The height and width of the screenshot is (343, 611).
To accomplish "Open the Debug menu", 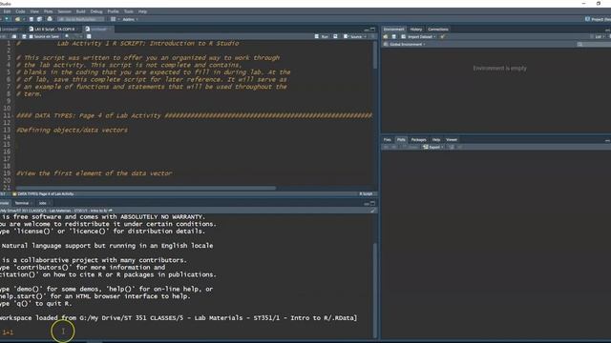I will pyautogui.click(x=96, y=11).
